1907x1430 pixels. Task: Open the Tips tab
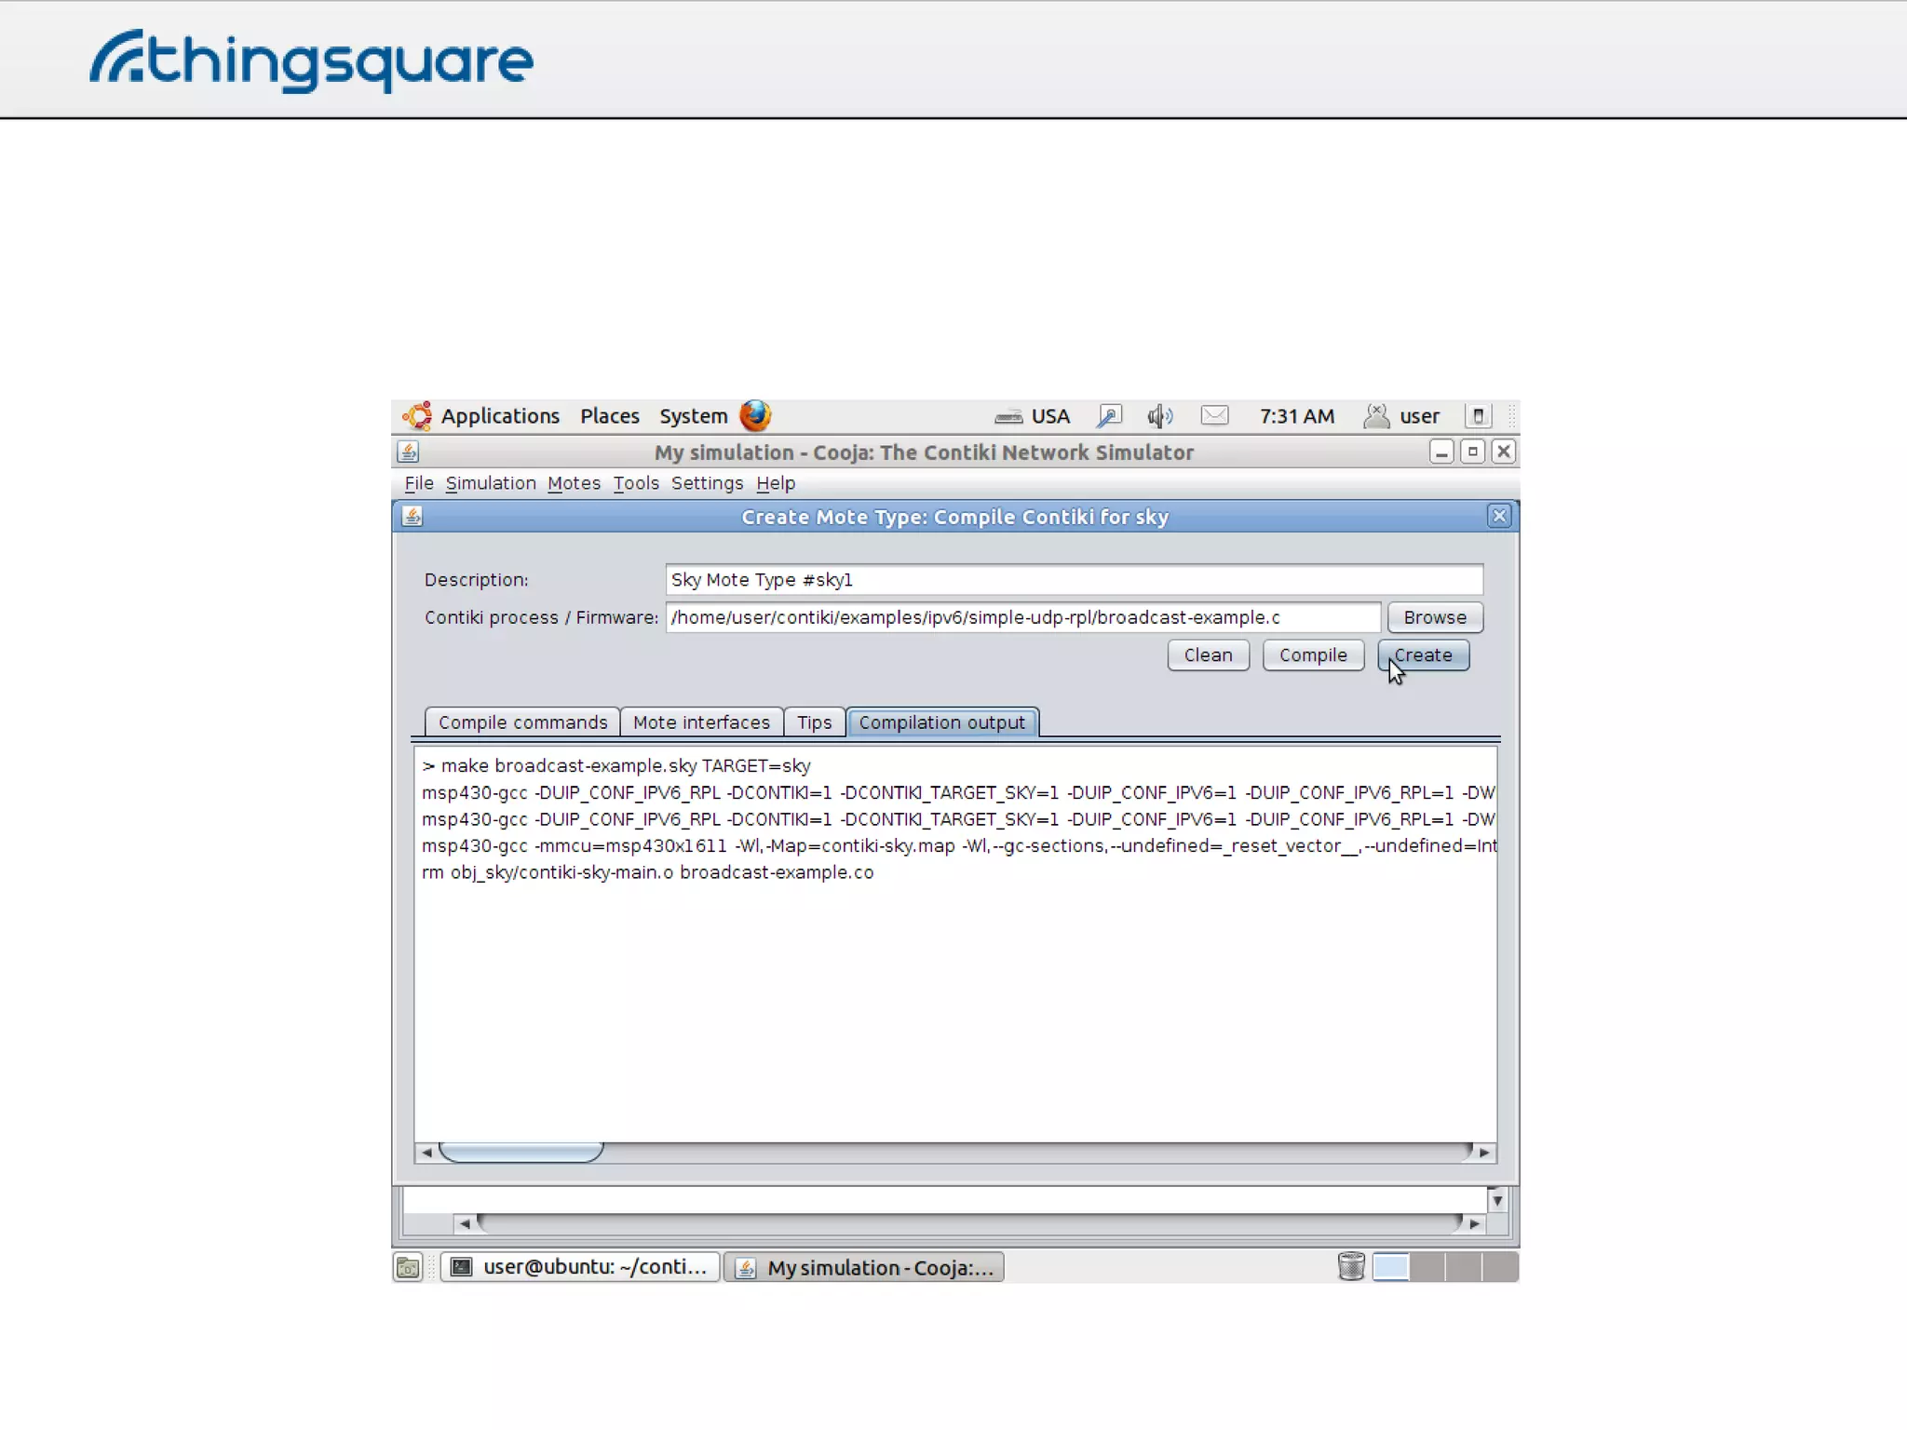814,722
